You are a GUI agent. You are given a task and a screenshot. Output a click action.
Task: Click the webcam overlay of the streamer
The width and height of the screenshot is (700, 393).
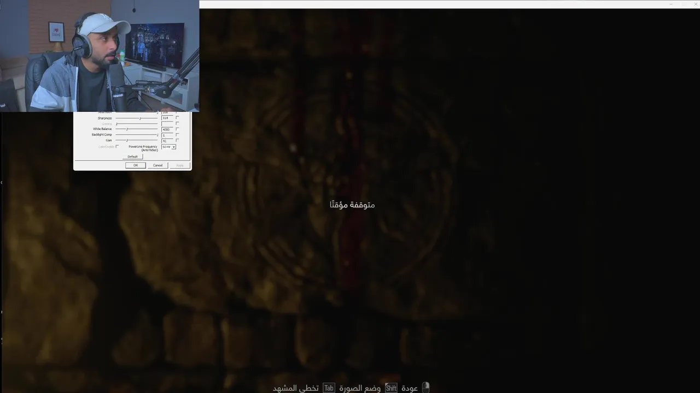click(100, 56)
